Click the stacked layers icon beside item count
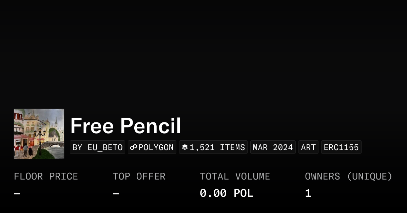The width and height of the screenshot is (407, 213). point(185,147)
